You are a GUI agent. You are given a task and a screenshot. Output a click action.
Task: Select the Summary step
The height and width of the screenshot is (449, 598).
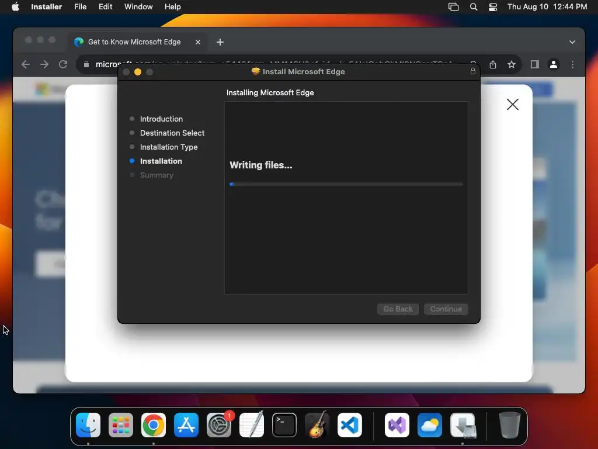157,175
